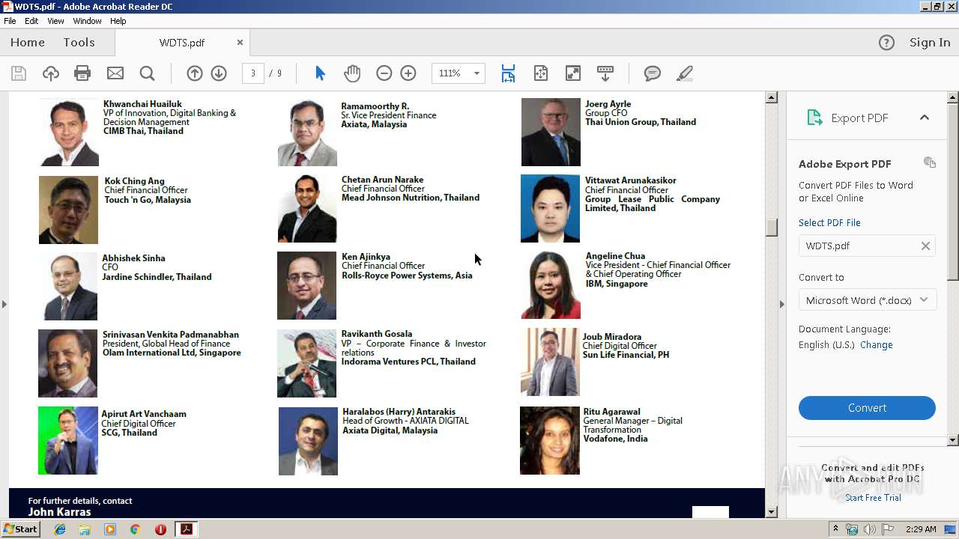This screenshot has height=539, width=959.
Task: Choose the selection arrow tool
Action: click(x=320, y=73)
